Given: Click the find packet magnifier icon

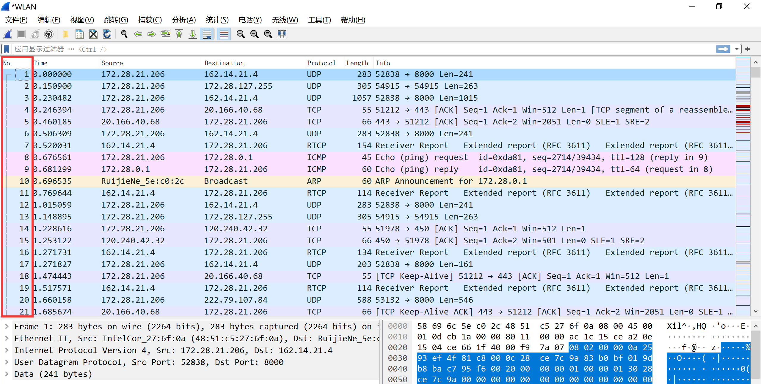Looking at the screenshot, I should [x=124, y=34].
